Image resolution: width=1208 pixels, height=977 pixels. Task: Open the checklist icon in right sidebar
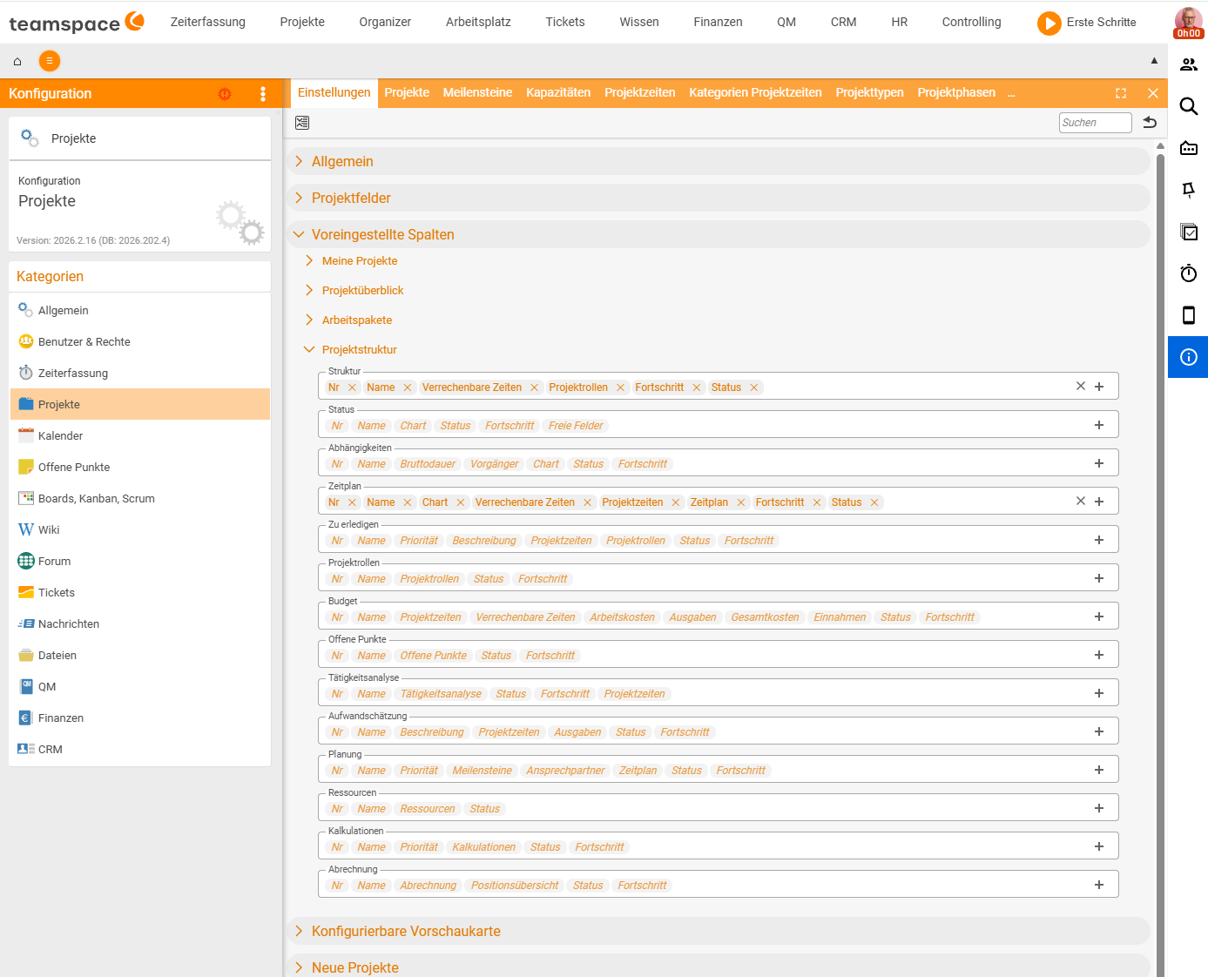1189,232
